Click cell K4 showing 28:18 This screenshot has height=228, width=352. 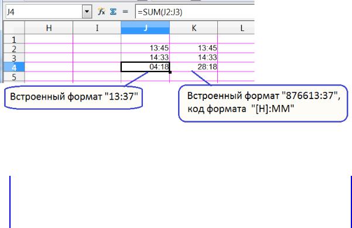pyautogui.click(x=193, y=67)
